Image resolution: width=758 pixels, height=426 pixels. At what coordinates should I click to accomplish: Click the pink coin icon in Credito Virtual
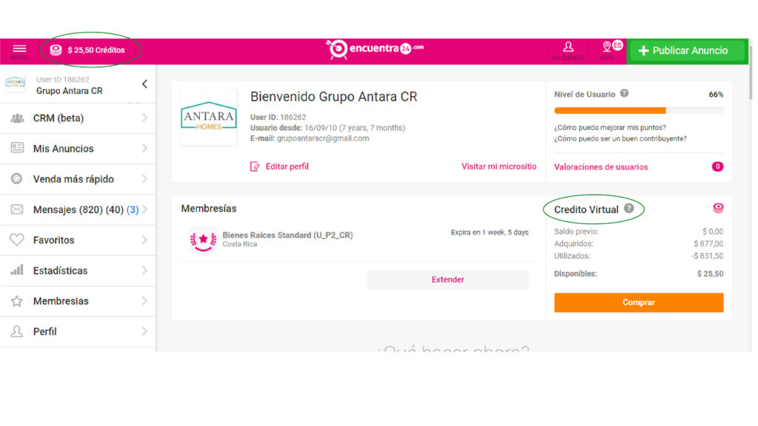click(x=718, y=208)
